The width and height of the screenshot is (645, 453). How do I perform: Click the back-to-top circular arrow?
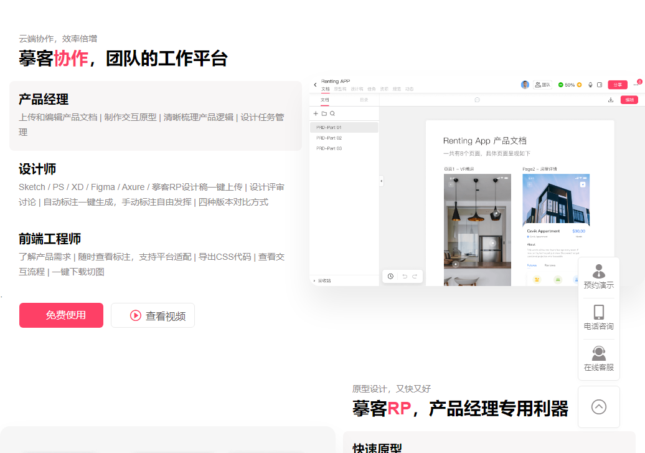599,407
